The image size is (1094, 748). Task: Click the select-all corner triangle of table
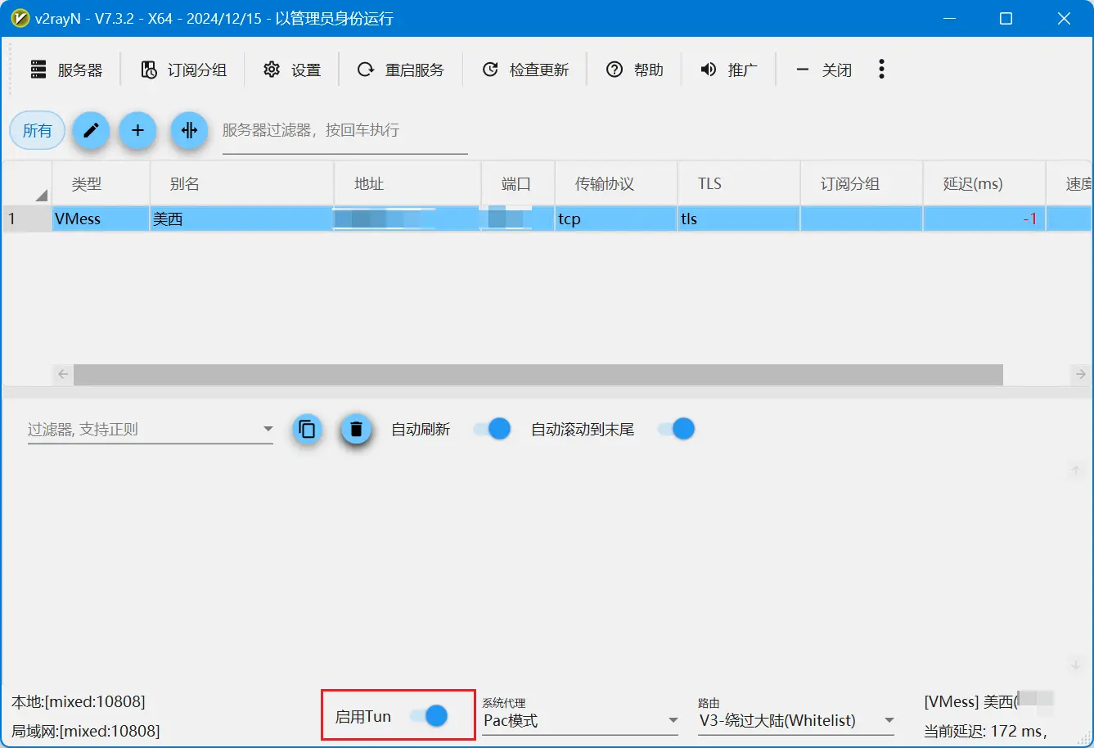pos(41,195)
